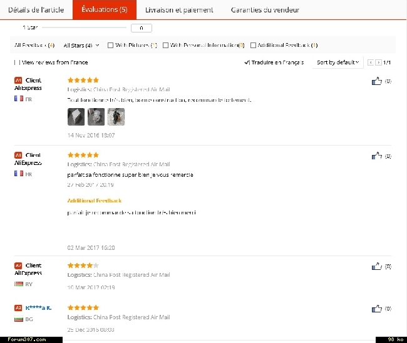Click first review's AliExpress member badge icon

[x=18, y=81]
